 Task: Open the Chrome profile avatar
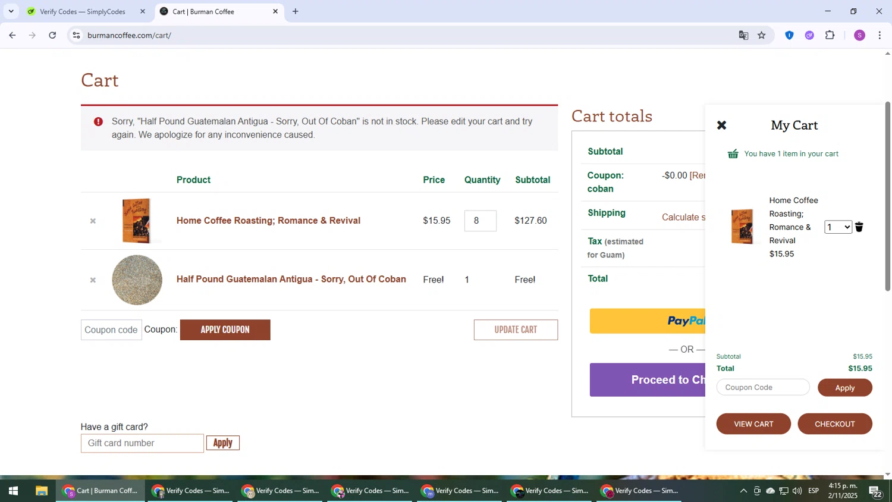tap(859, 35)
